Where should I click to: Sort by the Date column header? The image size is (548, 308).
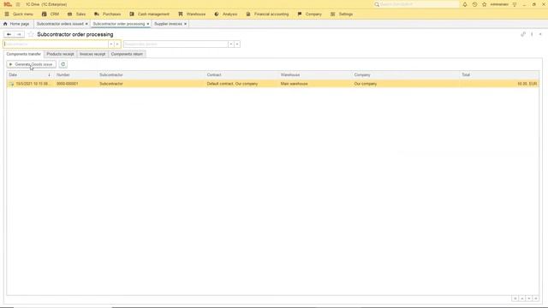(30, 74)
